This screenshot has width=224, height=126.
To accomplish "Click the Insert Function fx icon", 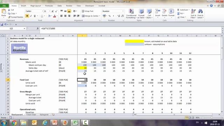I will click(x=38, y=29).
